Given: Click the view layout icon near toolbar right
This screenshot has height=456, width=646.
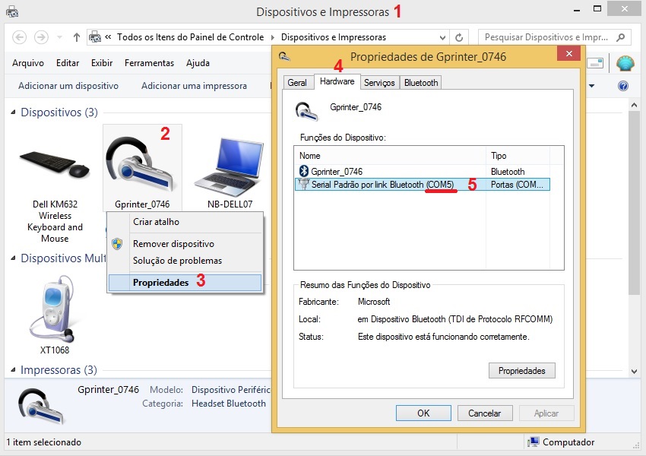Looking at the screenshot, I should pos(595,63).
